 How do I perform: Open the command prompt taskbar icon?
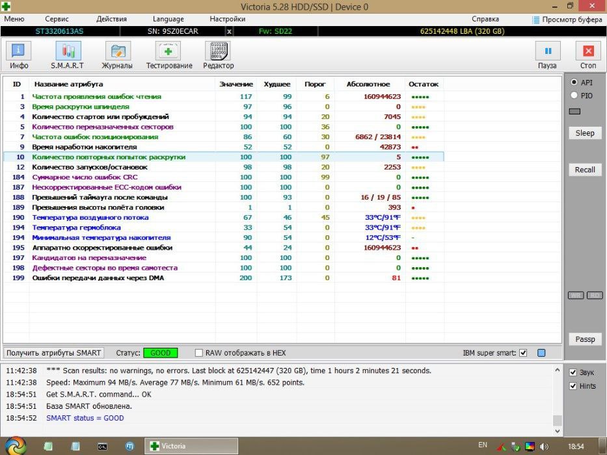tap(102, 447)
